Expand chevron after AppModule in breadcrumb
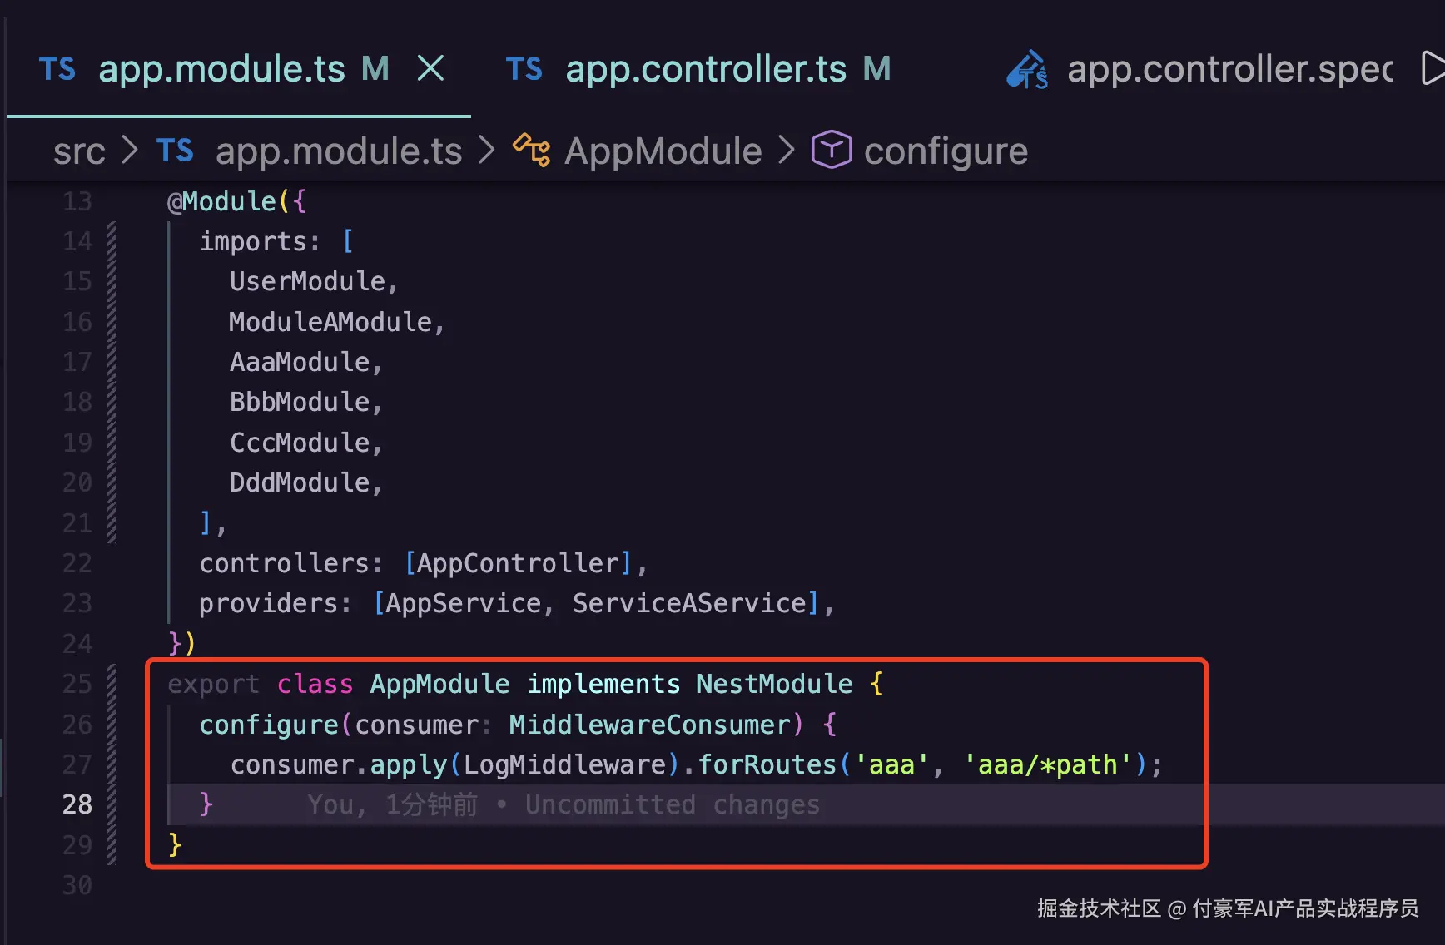This screenshot has width=1445, height=945. (787, 151)
